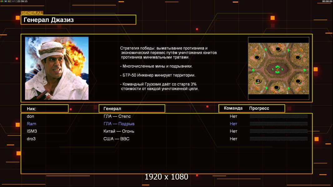Click the General Jaziz portrait image
Image resolution: width=333 pixels, height=187 pixels.
pos(57,68)
